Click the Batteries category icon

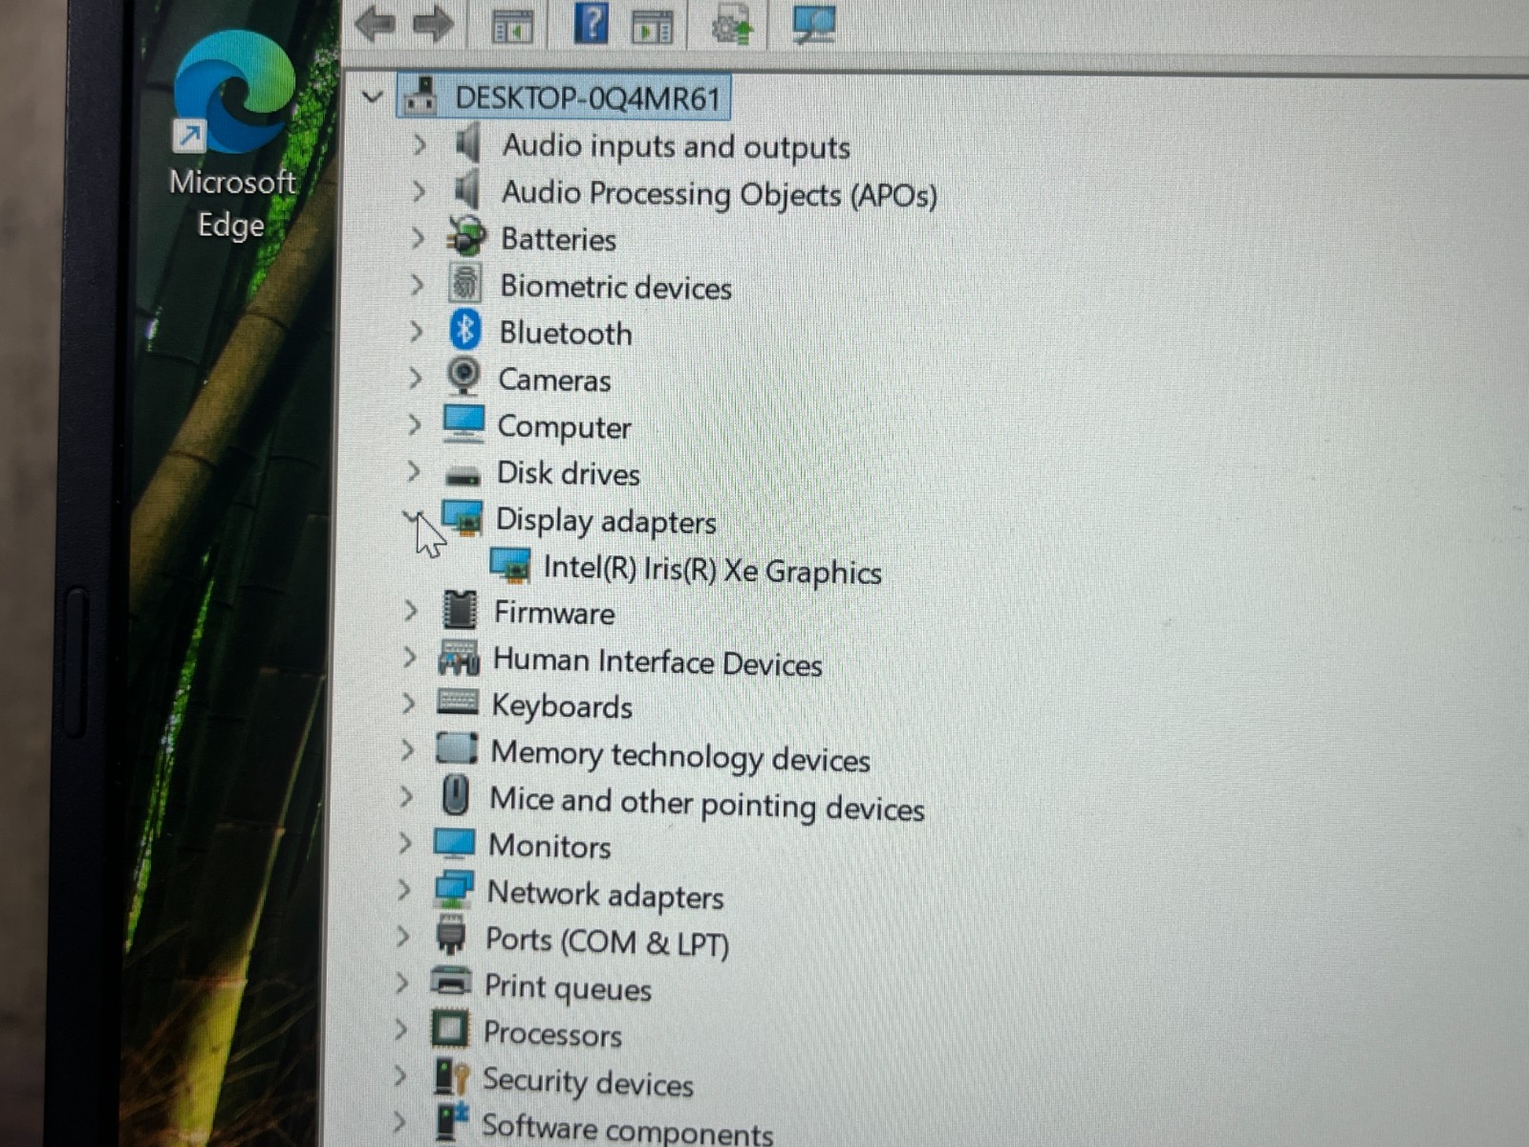tap(466, 236)
